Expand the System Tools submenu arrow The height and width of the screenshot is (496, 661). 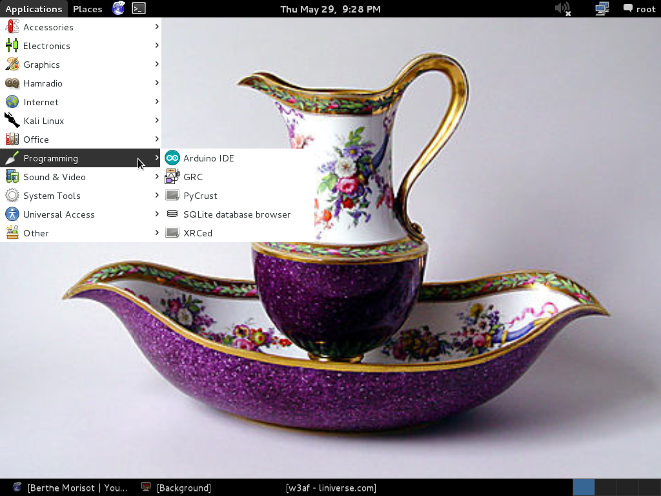(x=156, y=195)
